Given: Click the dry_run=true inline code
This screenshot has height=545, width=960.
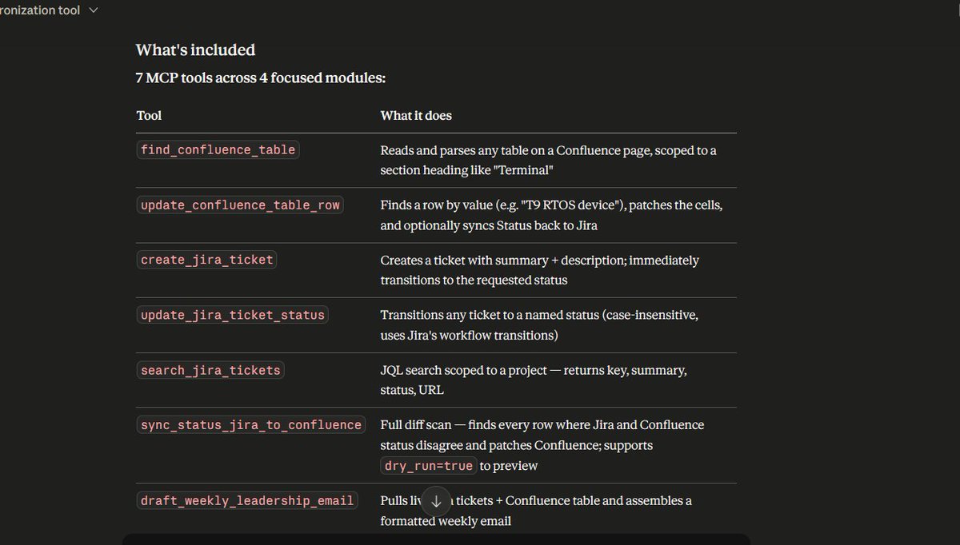Looking at the screenshot, I should 428,466.
